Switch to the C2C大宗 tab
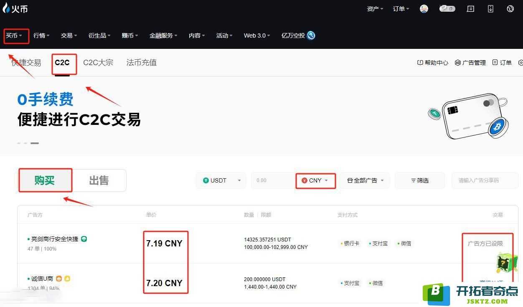The image size is (523, 307). [x=98, y=63]
